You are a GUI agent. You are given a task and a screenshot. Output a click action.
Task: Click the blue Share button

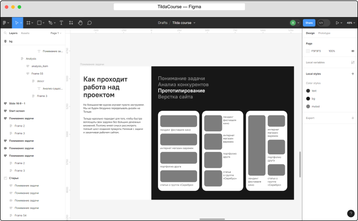coord(308,23)
